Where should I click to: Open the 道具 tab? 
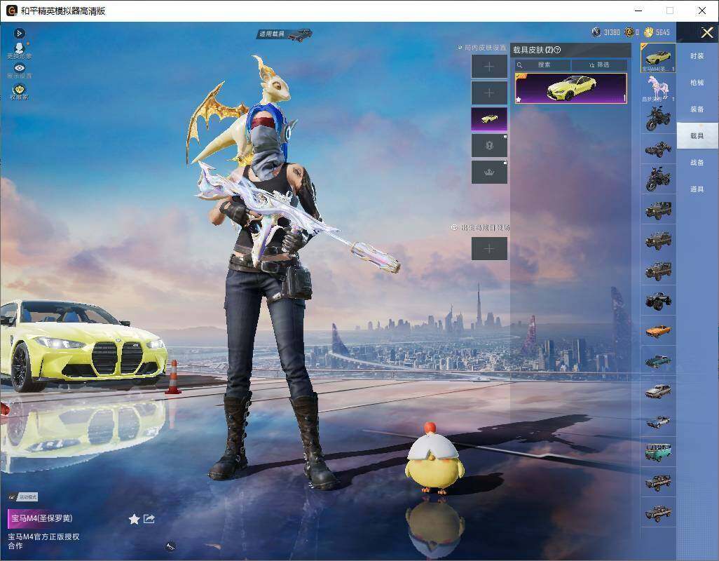click(697, 189)
